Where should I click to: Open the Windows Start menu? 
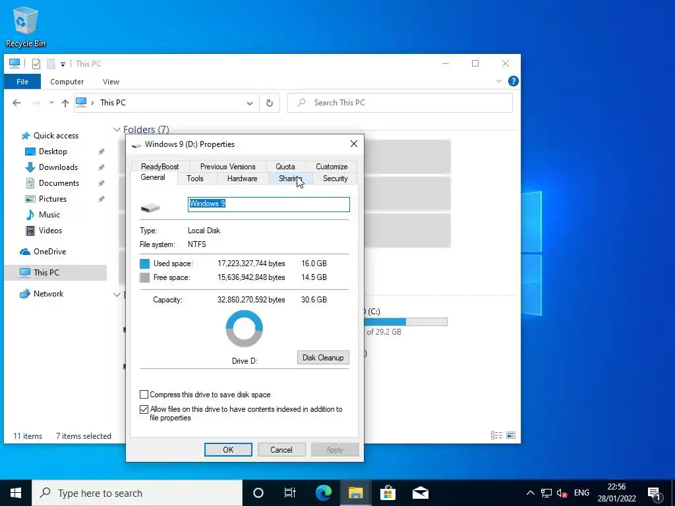click(x=16, y=493)
